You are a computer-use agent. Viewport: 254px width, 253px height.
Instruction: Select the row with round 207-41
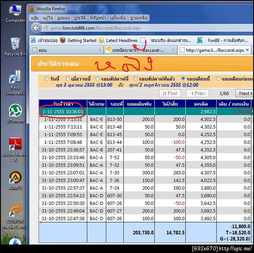[146, 150]
